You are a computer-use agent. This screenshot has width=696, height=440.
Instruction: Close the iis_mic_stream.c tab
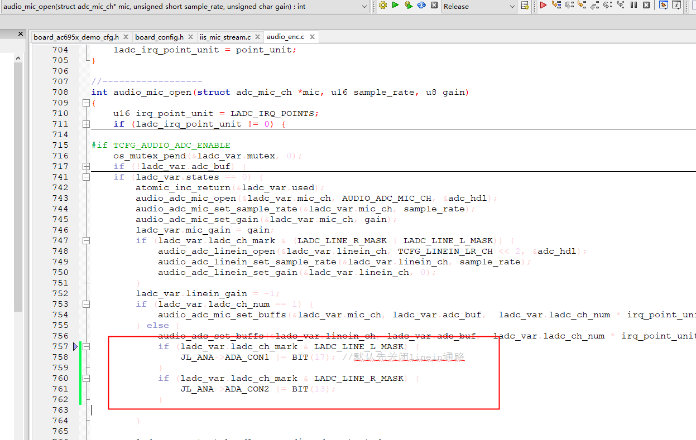[257, 37]
